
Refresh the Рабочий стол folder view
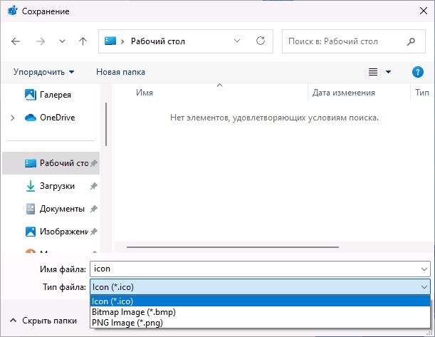261,41
